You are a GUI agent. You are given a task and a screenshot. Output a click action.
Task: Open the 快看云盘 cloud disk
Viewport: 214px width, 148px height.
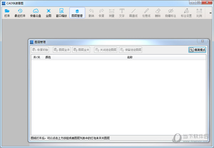pos(36,13)
